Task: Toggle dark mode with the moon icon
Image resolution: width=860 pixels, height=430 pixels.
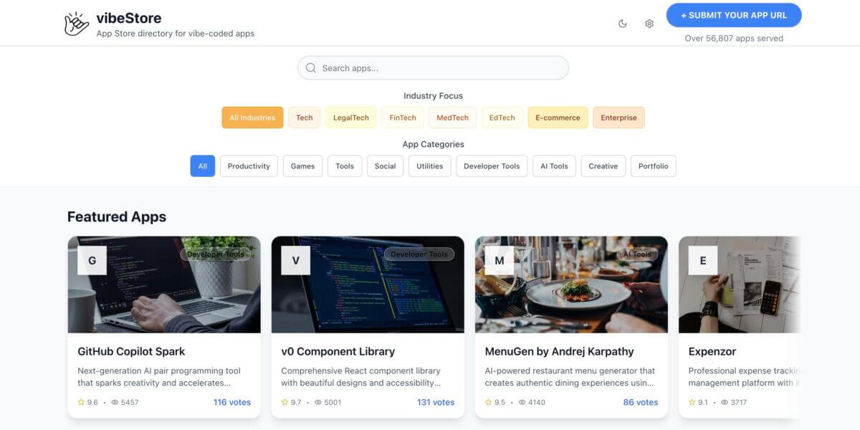Action: (623, 24)
